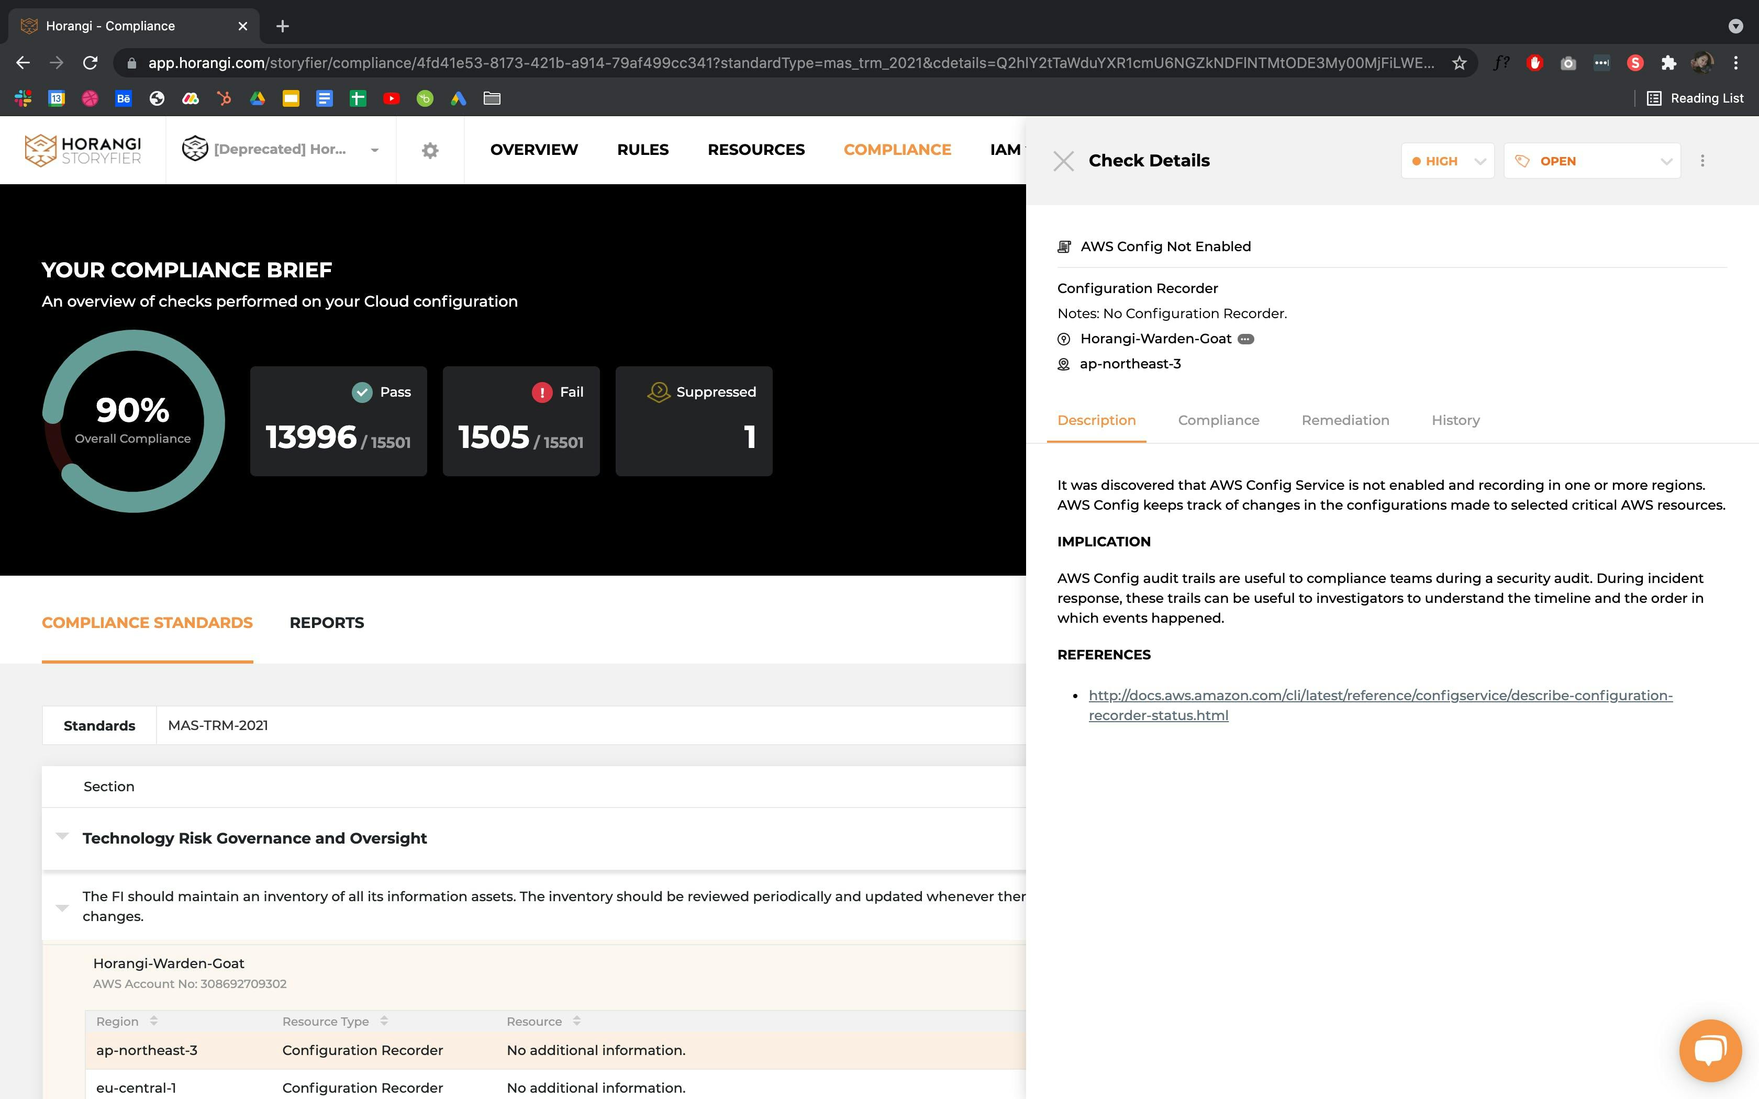Open the bookmarks folder icon
The height and width of the screenshot is (1099, 1759).
pos(492,98)
